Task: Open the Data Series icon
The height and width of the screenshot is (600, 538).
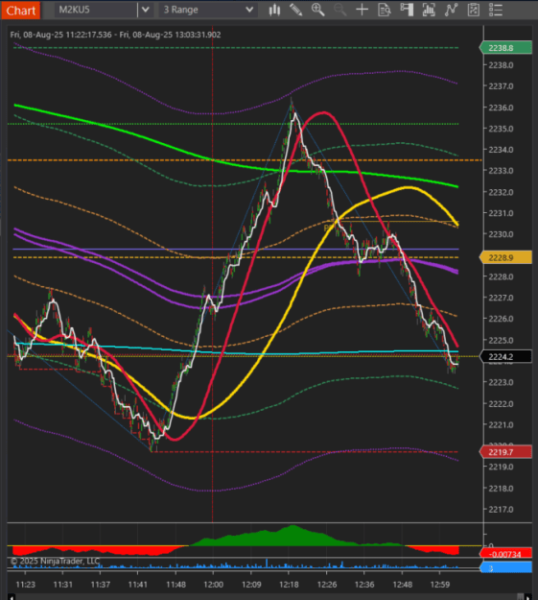Action: [x=429, y=10]
